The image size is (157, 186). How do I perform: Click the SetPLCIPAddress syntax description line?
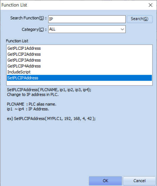point(49,90)
